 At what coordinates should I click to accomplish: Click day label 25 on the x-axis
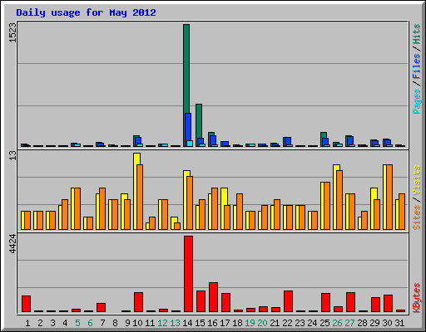click(324, 323)
